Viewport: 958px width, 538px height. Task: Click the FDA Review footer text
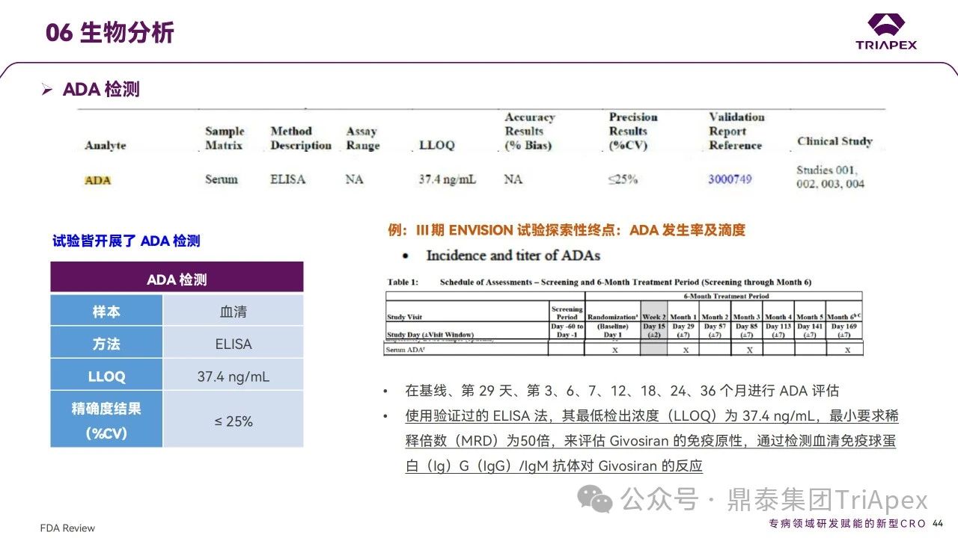[67, 528]
